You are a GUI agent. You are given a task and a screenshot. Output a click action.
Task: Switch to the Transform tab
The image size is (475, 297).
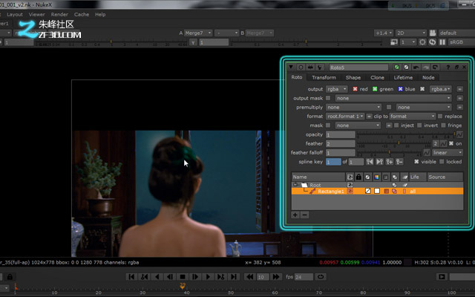pyautogui.click(x=324, y=77)
